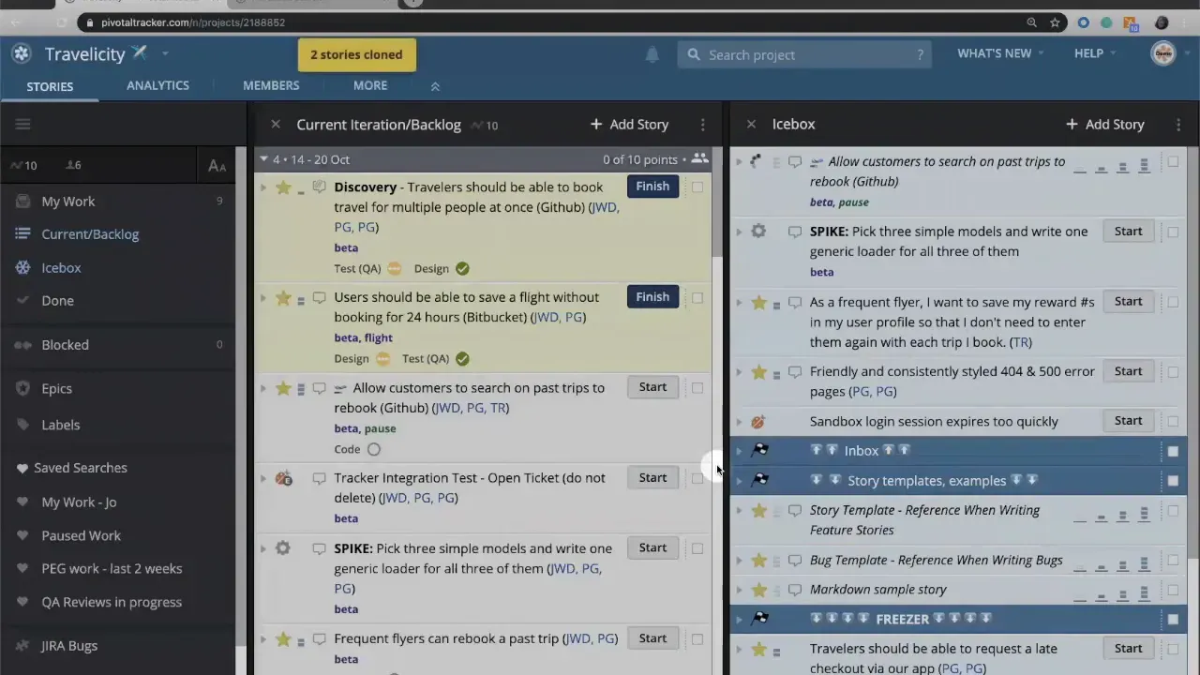1200x675 pixels.
Task: Expand the Discovery story details
Action: coord(262,187)
